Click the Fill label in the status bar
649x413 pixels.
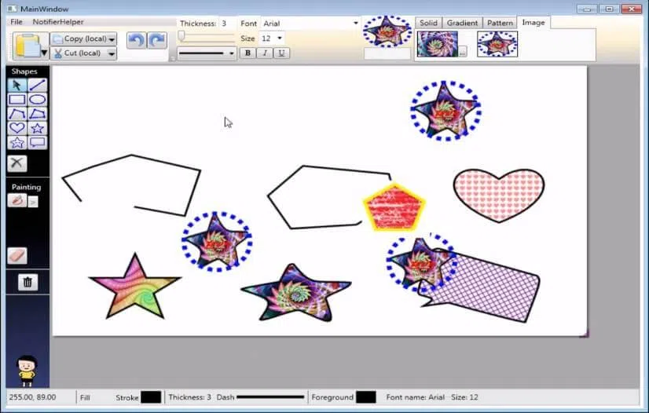click(x=85, y=398)
